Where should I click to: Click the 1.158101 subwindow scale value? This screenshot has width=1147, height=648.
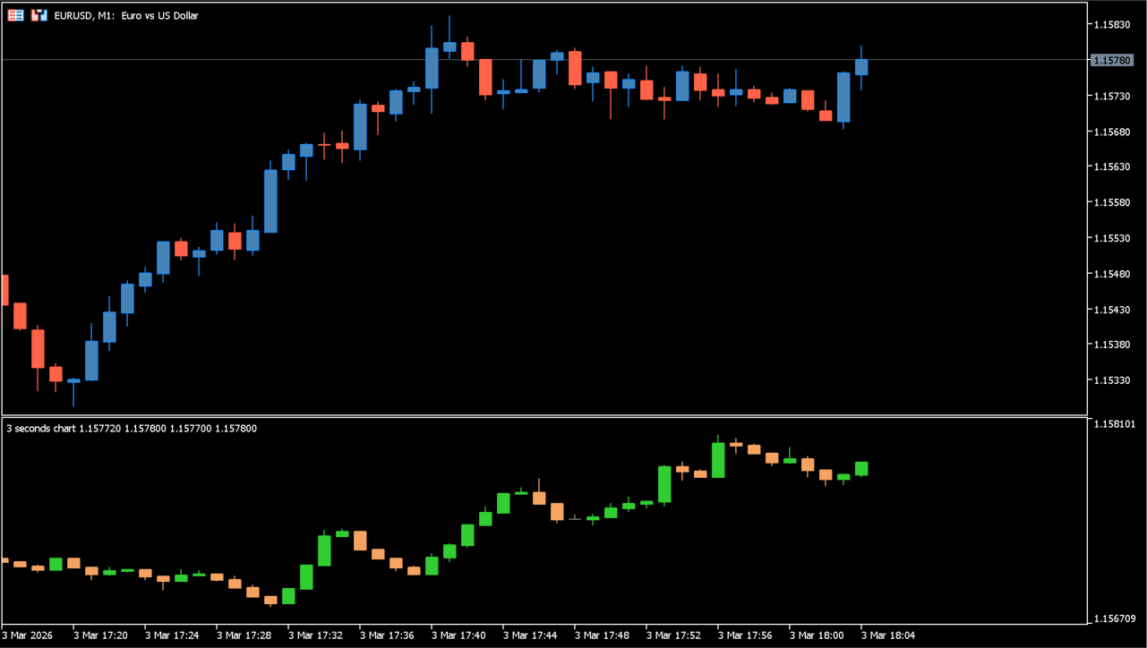pos(1115,423)
